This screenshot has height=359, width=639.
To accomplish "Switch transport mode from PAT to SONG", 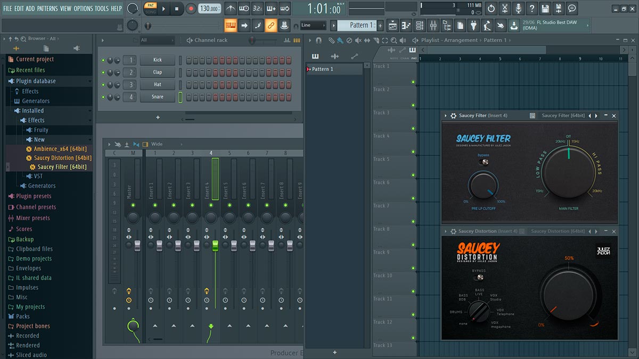I will (x=151, y=11).
